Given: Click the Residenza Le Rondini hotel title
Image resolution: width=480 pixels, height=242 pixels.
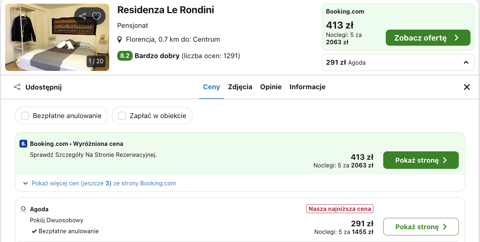Looking at the screenshot, I should [x=165, y=10].
